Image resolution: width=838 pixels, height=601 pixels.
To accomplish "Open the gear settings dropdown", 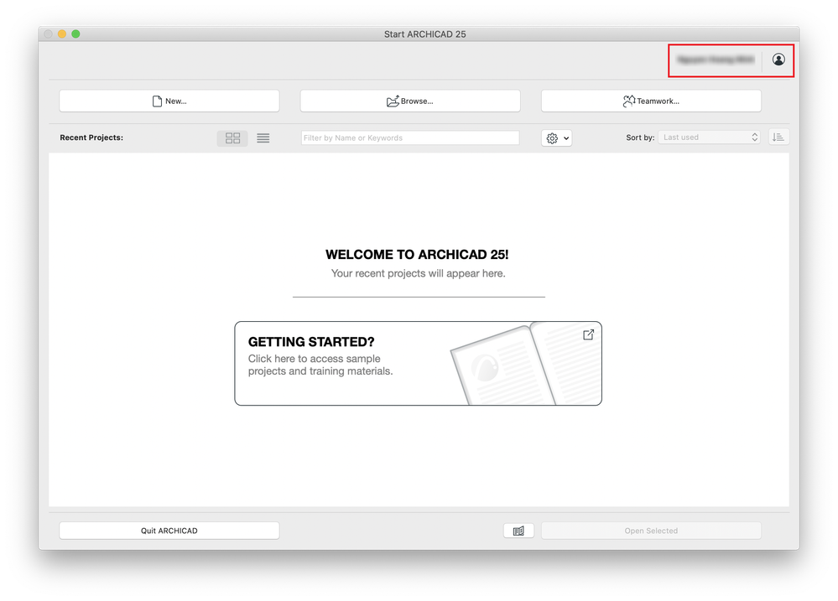I will [x=557, y=138].
